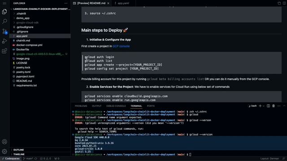Open docker-compose.yml file
This screenshot has height=161, width=287.
[x=40, y=45]
